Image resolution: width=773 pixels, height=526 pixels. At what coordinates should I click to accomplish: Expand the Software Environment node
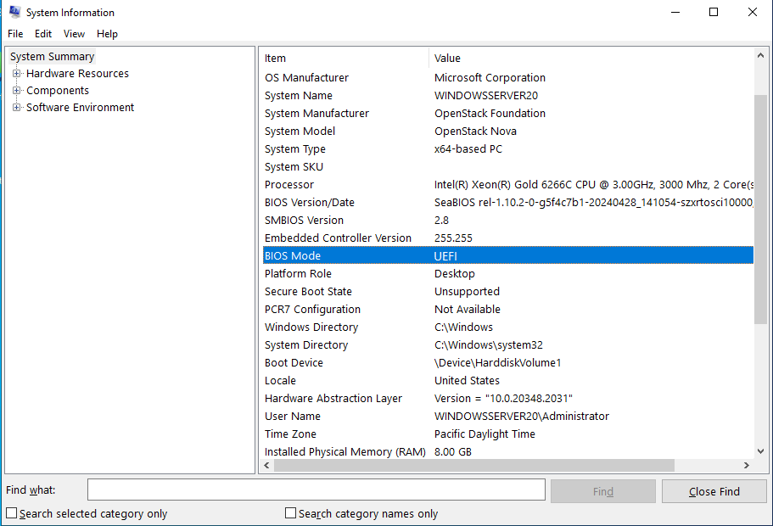[x=16, y=107]
